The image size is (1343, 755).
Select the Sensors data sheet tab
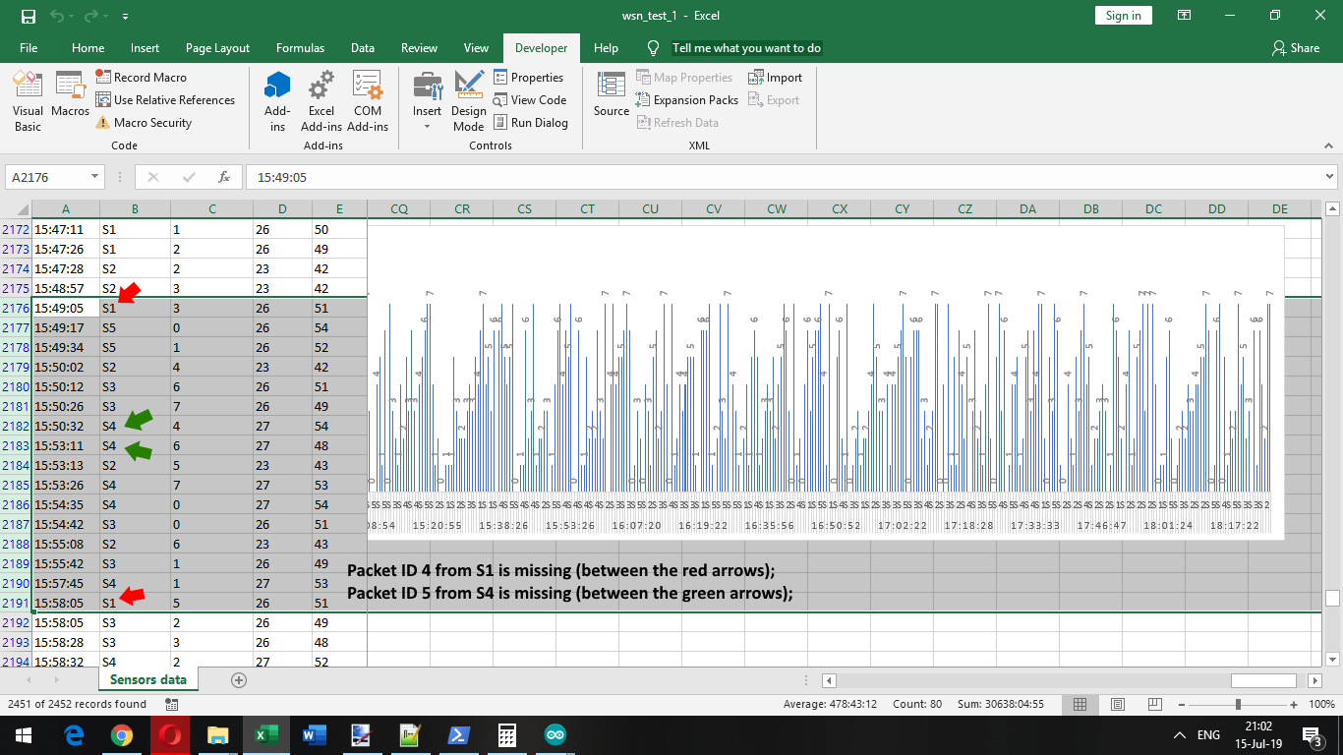[148, 679]
